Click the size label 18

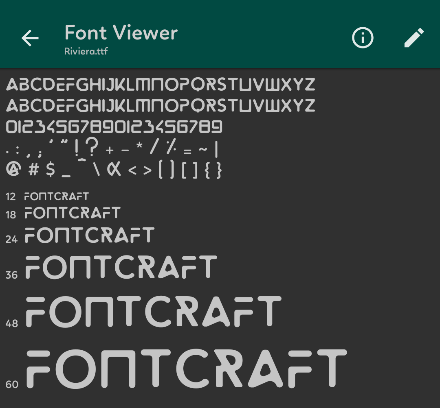point(11,215)
